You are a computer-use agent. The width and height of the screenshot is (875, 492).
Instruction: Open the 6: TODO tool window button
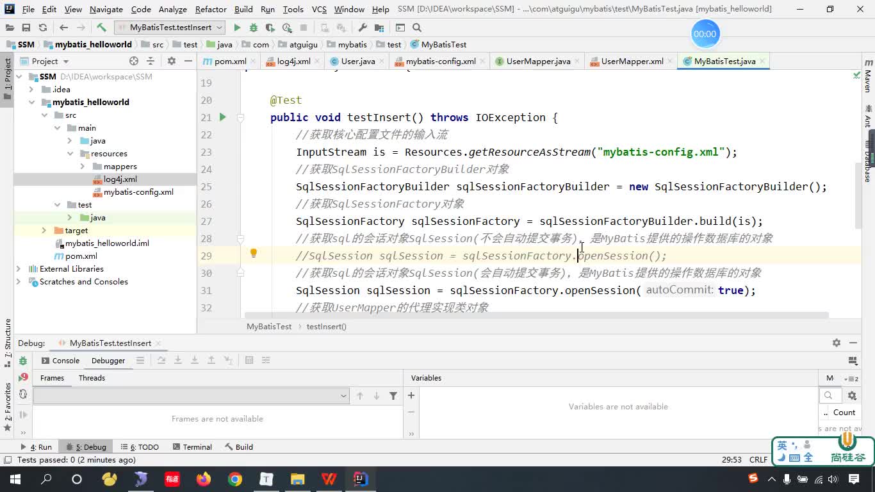[140, 447]
